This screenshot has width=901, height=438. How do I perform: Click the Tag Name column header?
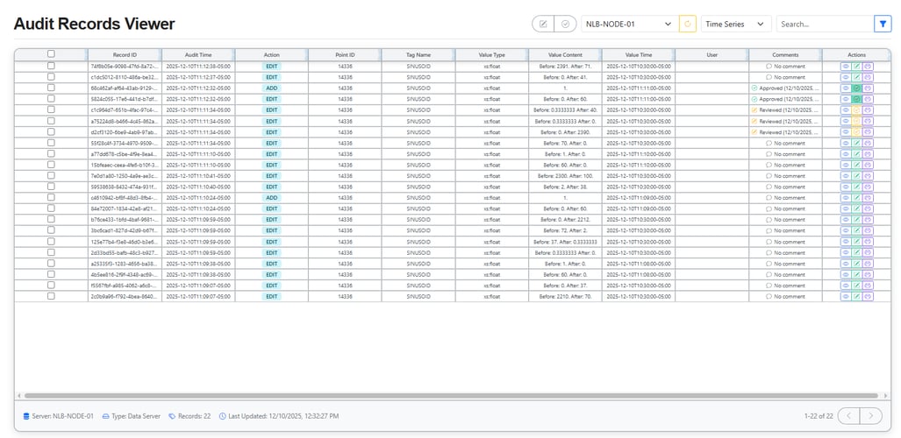[418, 54]
